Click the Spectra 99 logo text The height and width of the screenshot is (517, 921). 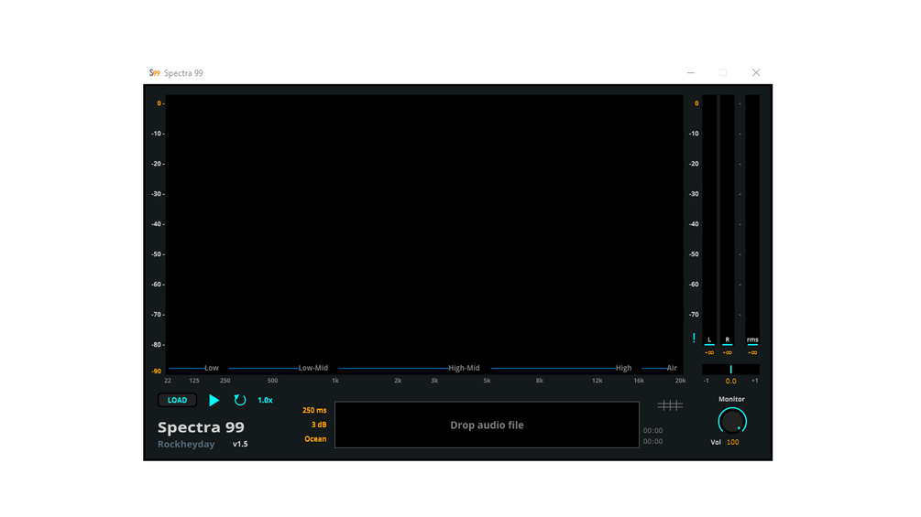point(201,427)
